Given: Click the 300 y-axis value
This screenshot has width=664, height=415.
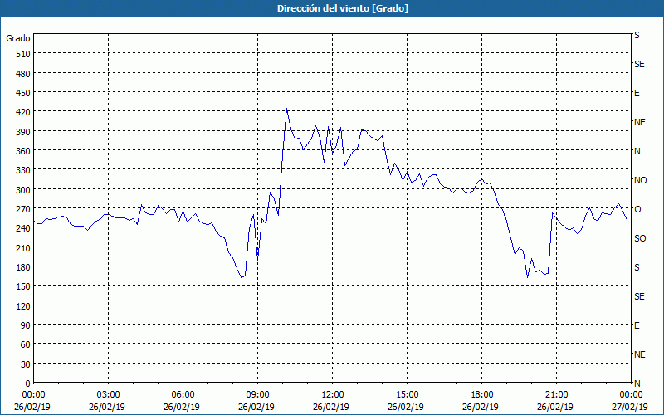Looking at the screenshot, I should pos(24,190).
